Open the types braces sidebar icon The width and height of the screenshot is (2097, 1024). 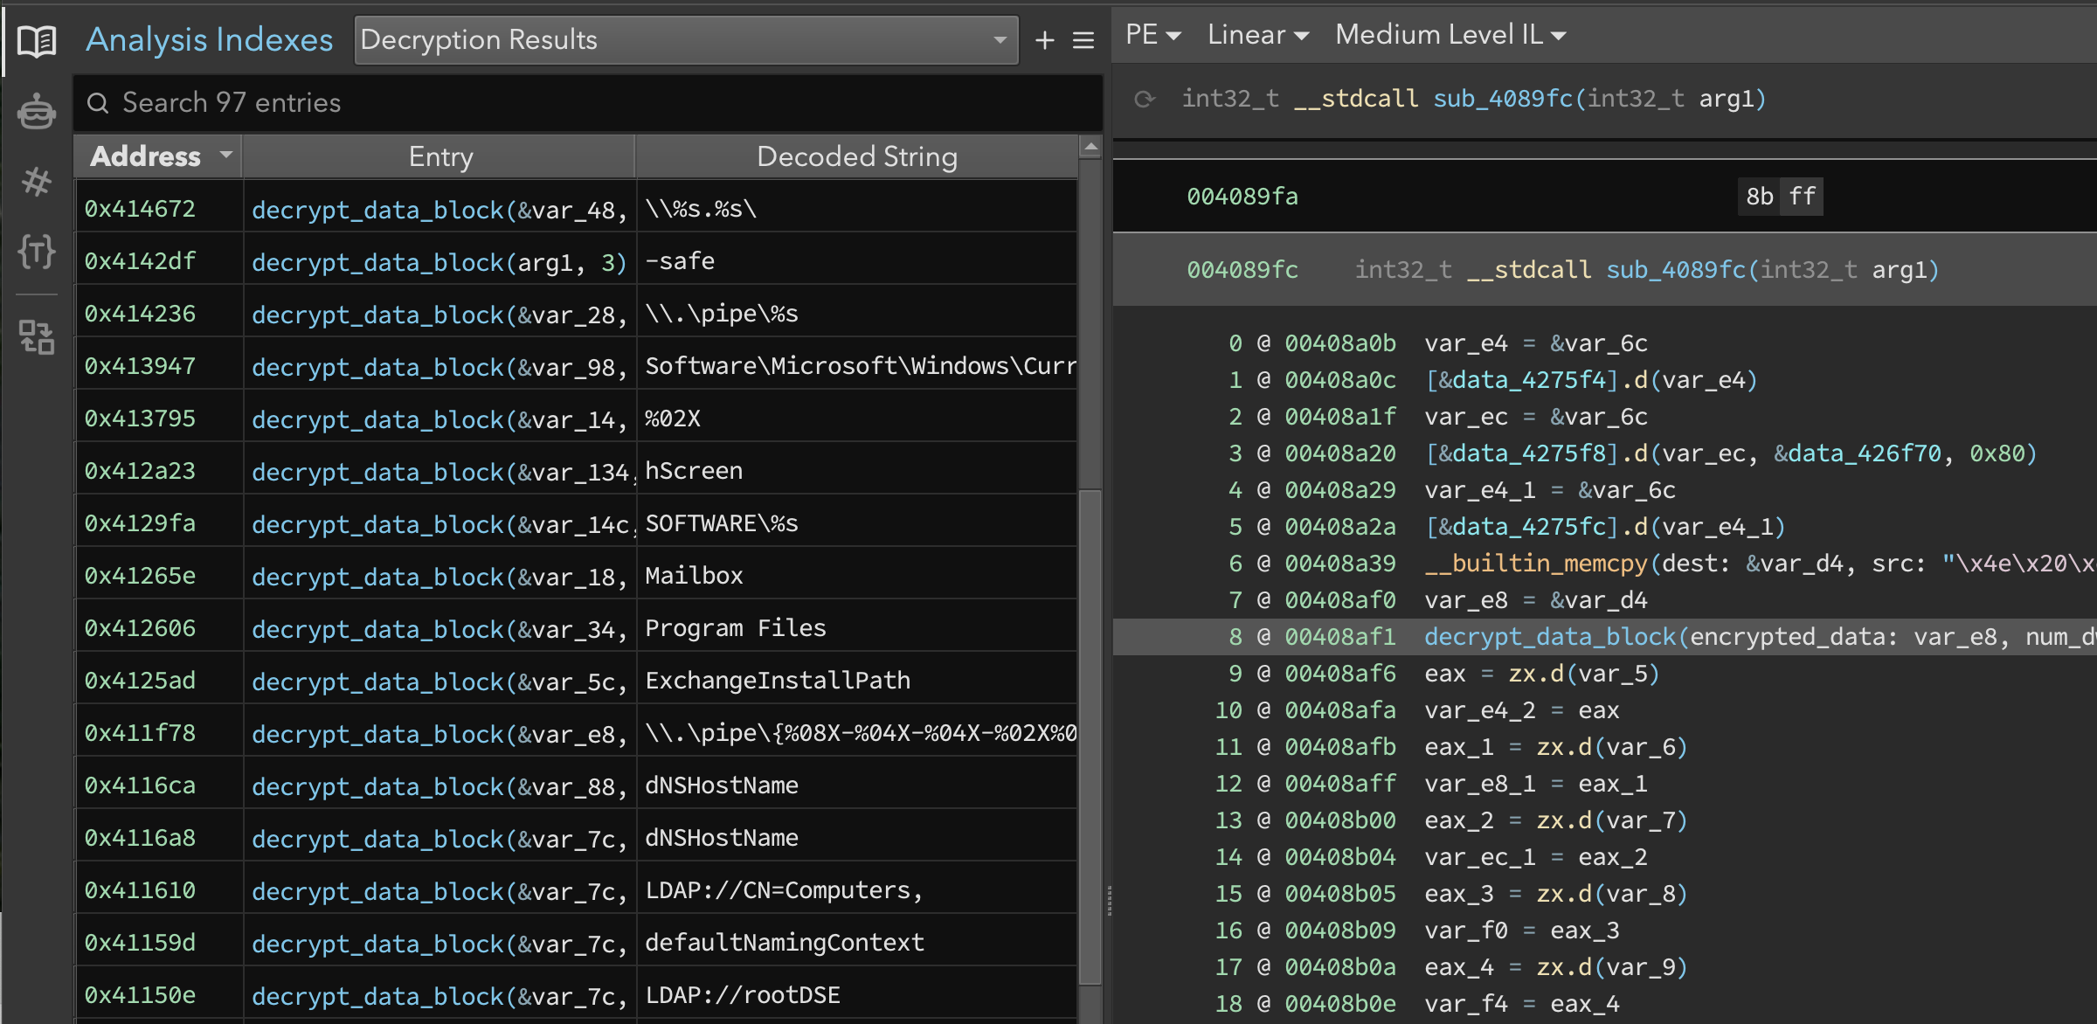click(x=37, y=252)
